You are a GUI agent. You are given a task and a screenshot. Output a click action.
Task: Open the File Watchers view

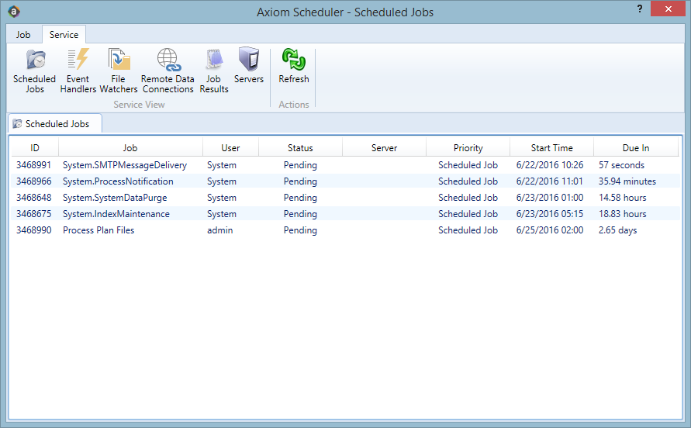click(118, 71)
